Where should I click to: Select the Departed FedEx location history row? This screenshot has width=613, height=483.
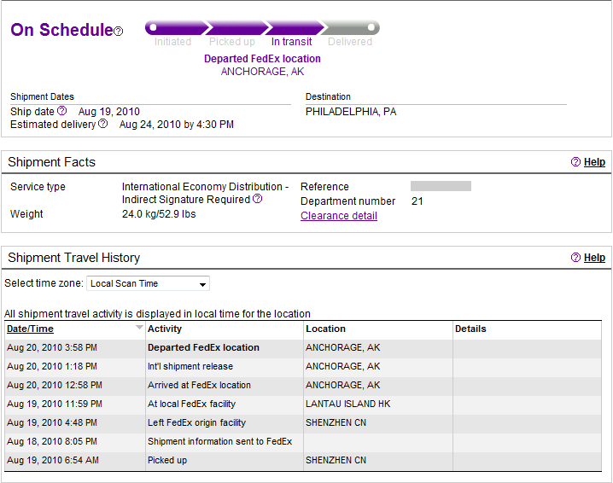(x=303, y=348)
